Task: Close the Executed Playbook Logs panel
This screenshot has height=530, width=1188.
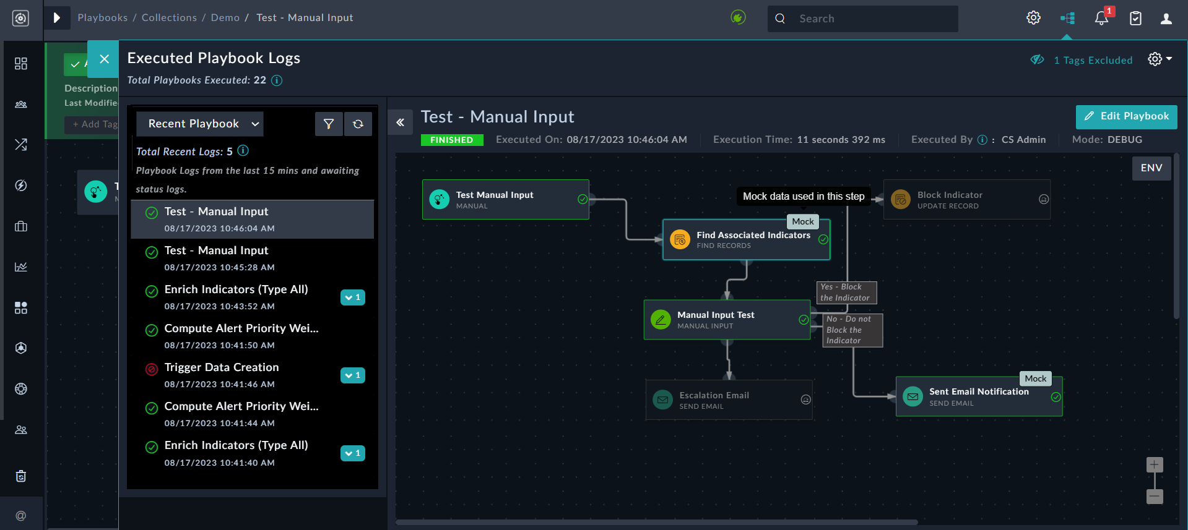Action: (104, 59)
